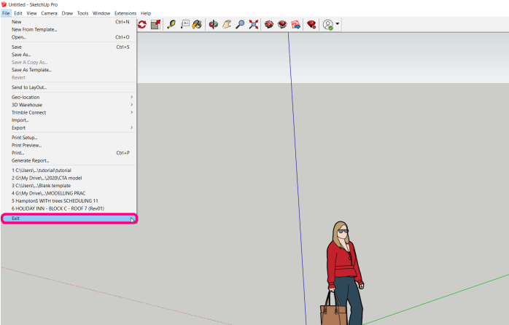509x325 pixels.
Task: Choose Save As Template...
Action: (69, 70)
